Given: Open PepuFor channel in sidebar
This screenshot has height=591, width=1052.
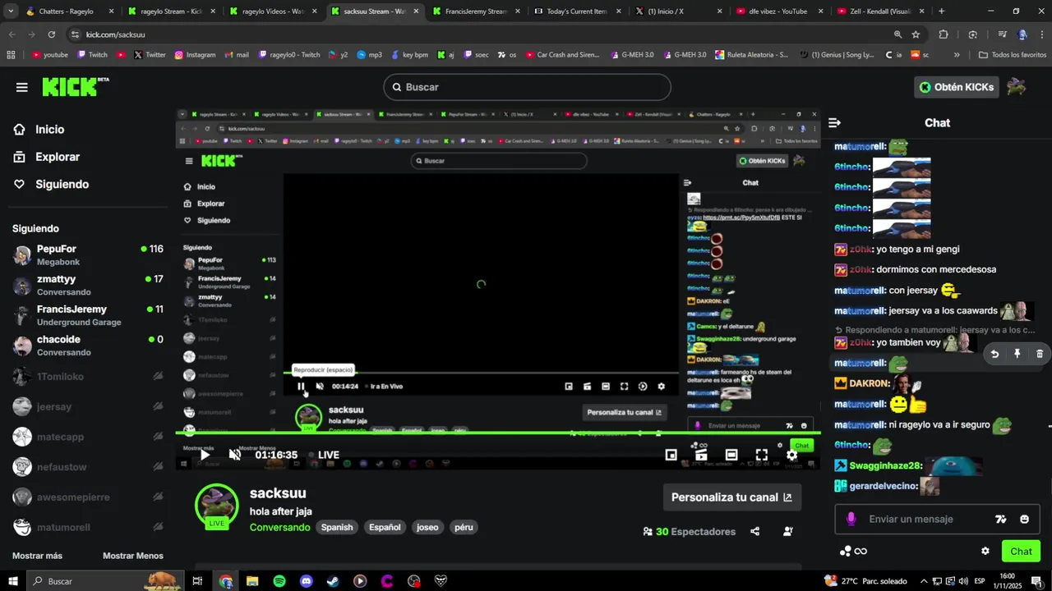Looking at the screenshot, I should (x=88, y=254).
